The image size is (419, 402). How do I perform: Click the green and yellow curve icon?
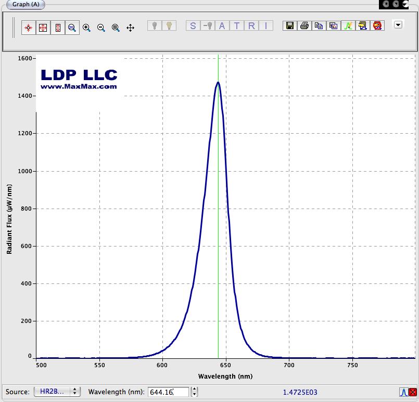tap(348, 26)
